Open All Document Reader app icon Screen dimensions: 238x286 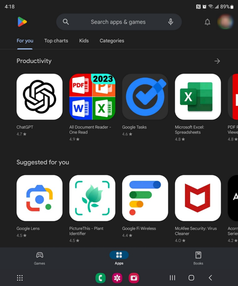coord(92,97)
